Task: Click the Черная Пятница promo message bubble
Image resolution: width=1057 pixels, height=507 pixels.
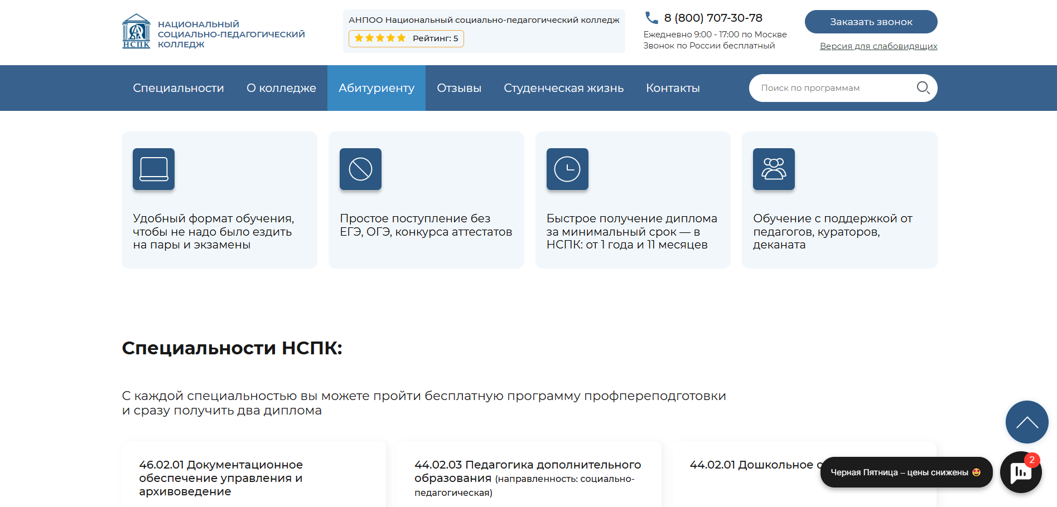Action: coord(906,472)
